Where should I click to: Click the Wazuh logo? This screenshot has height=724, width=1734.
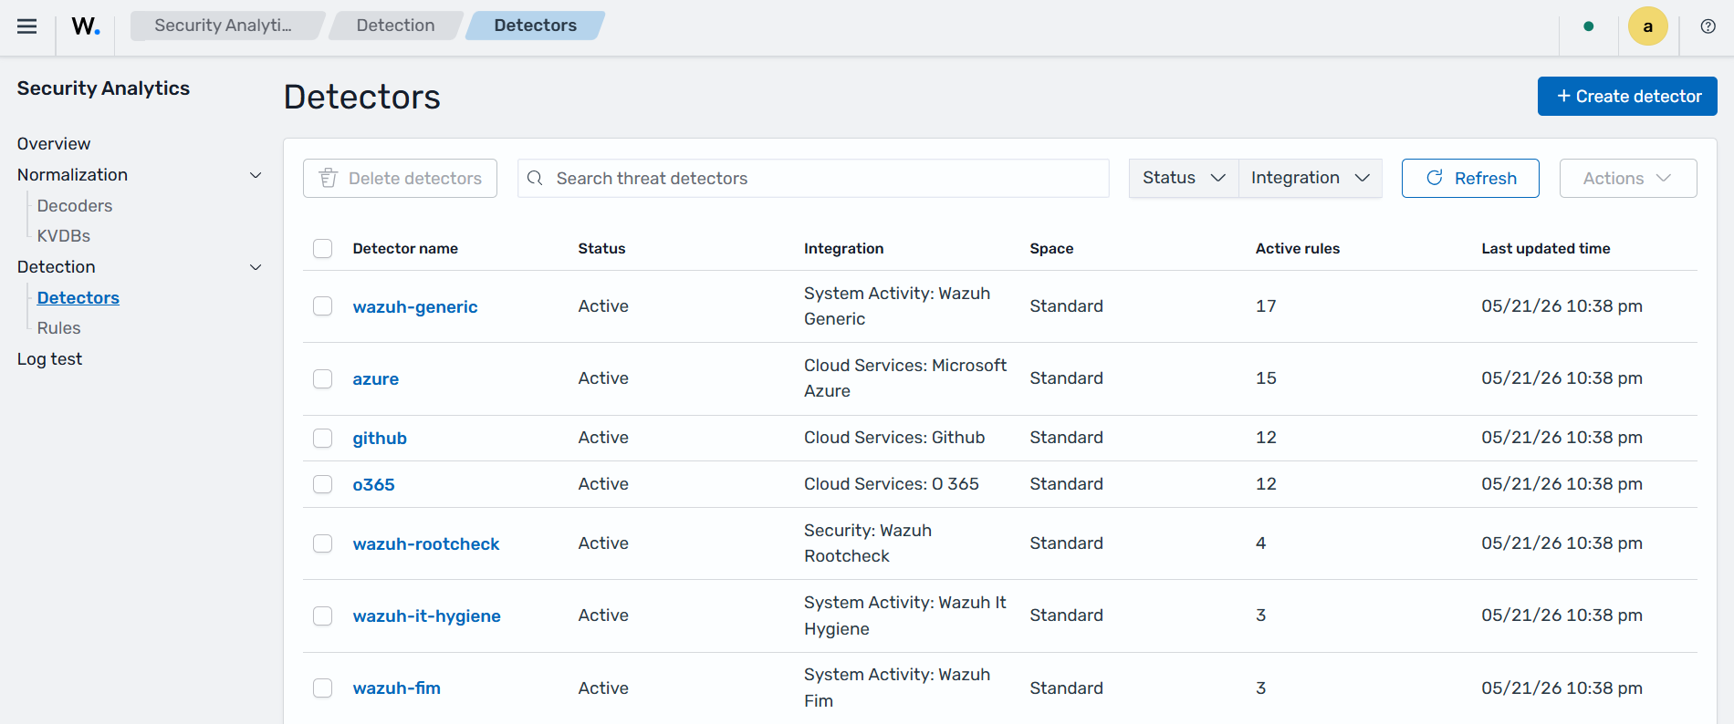pyautogui.click(x=86, y=26)
